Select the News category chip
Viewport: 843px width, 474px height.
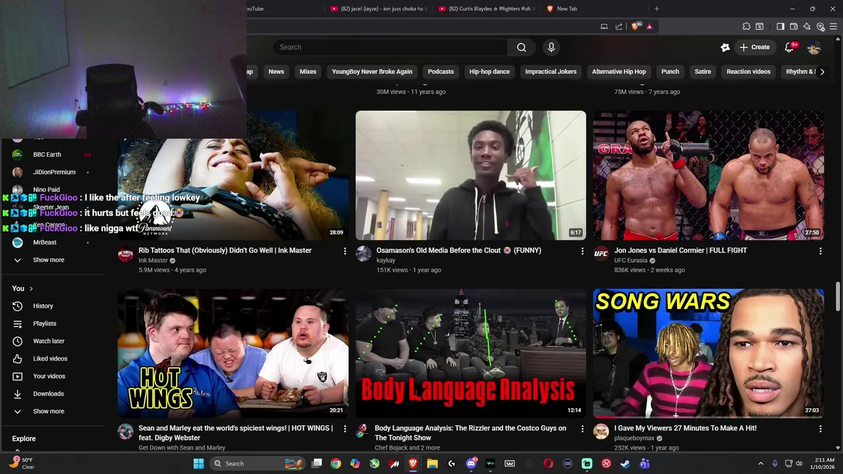tap(276, 72)
